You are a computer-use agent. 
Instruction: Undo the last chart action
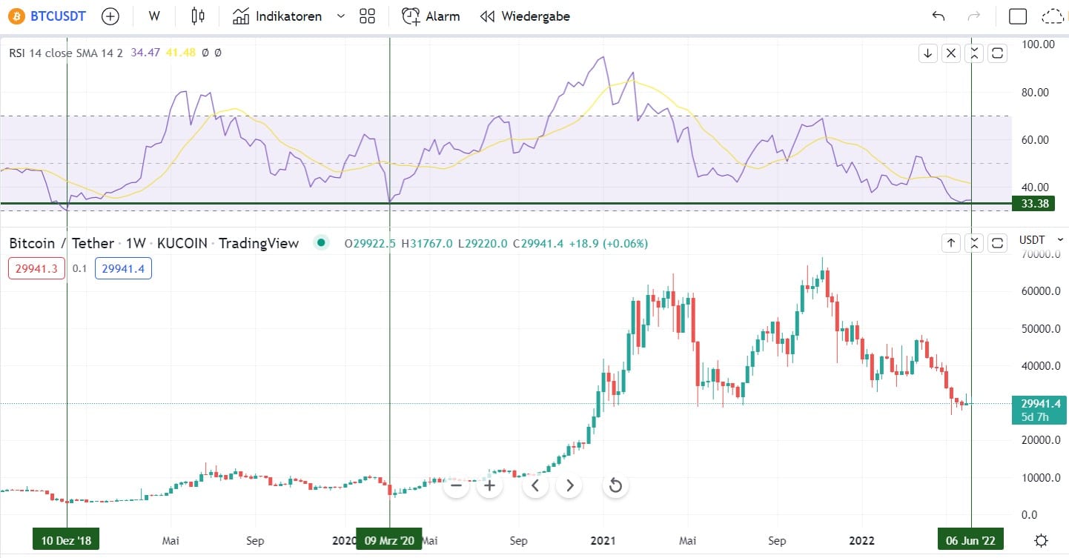(x=939, y=16)
